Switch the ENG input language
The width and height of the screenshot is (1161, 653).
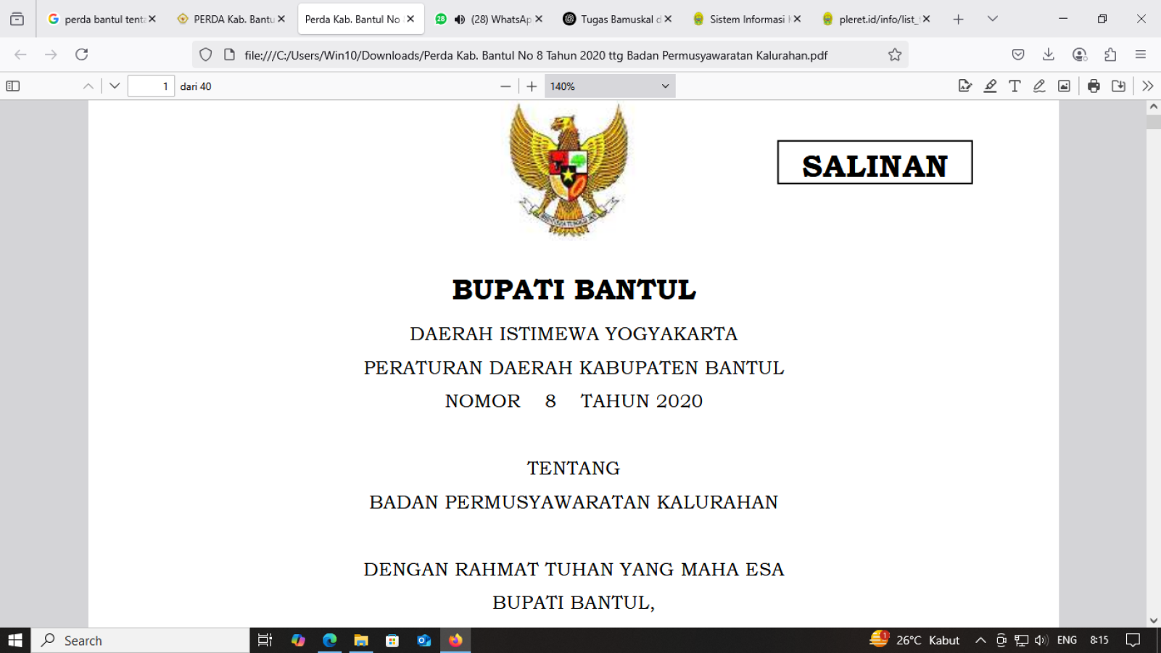coord(1067,640)
